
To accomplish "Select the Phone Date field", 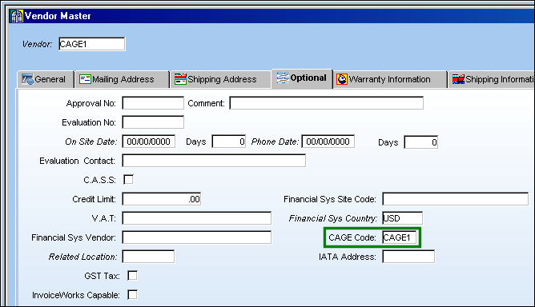I will tap(328, 142).
